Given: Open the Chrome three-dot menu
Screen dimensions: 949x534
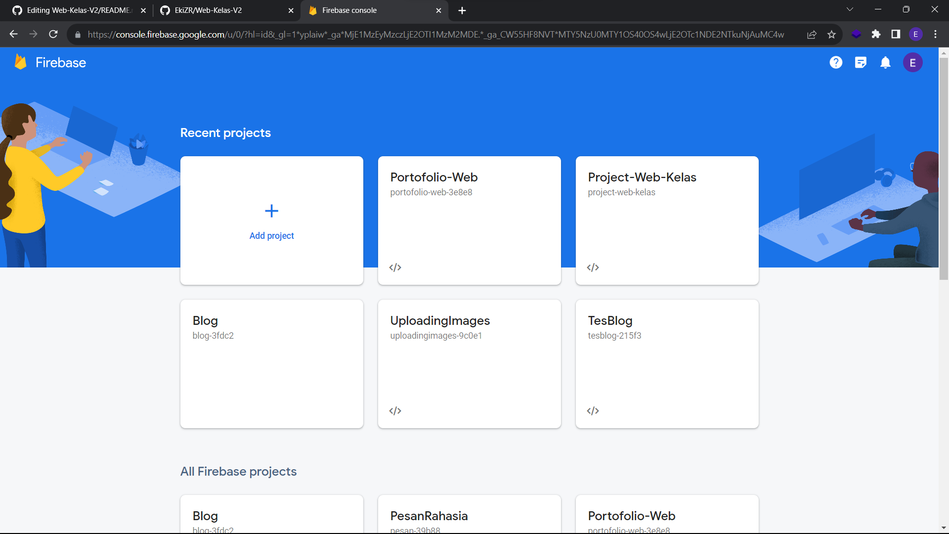Looking at the screenshot, I should [x=936, y=34].
